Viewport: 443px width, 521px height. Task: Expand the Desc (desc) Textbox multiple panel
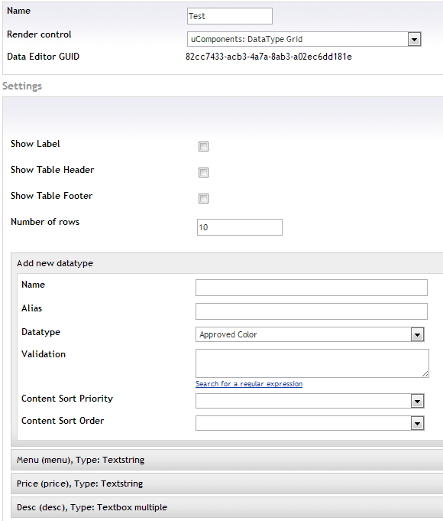pos(227,507)
